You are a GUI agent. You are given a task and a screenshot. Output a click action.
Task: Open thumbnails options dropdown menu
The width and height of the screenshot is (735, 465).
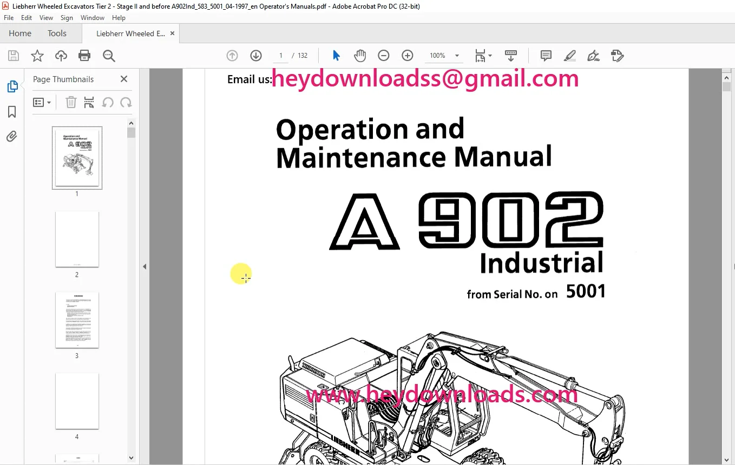tap(42, 103)
